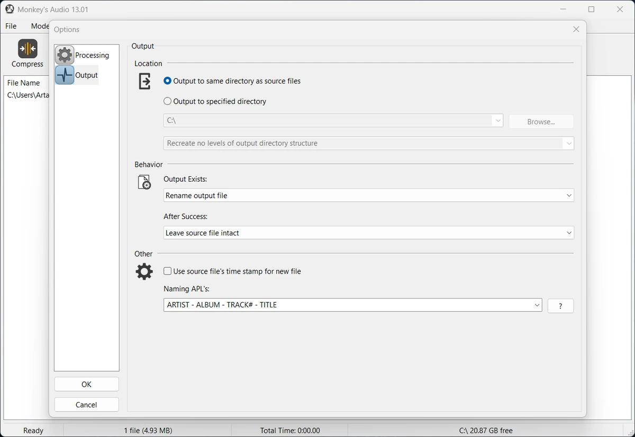The image size is (635, 437).
Task: Click the Processing gear icon in sidebar
Action: 65,55
